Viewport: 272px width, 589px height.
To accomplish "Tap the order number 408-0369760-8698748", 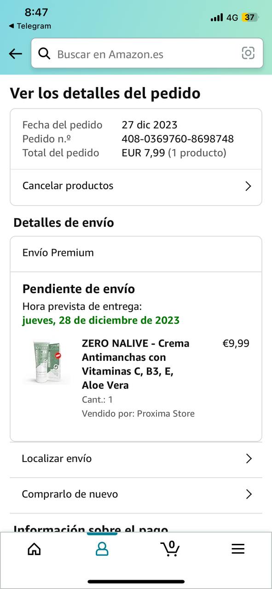I will pyautogui.click(x=178, y=139).
